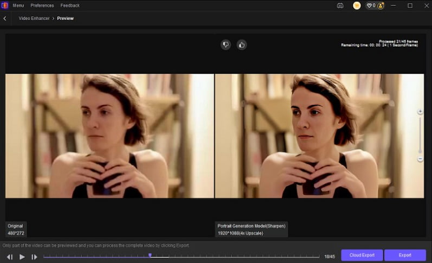The height and width of the screenshot is (263, 432).
Task: Click the thumbs down button
Action: tap(225, 44)
